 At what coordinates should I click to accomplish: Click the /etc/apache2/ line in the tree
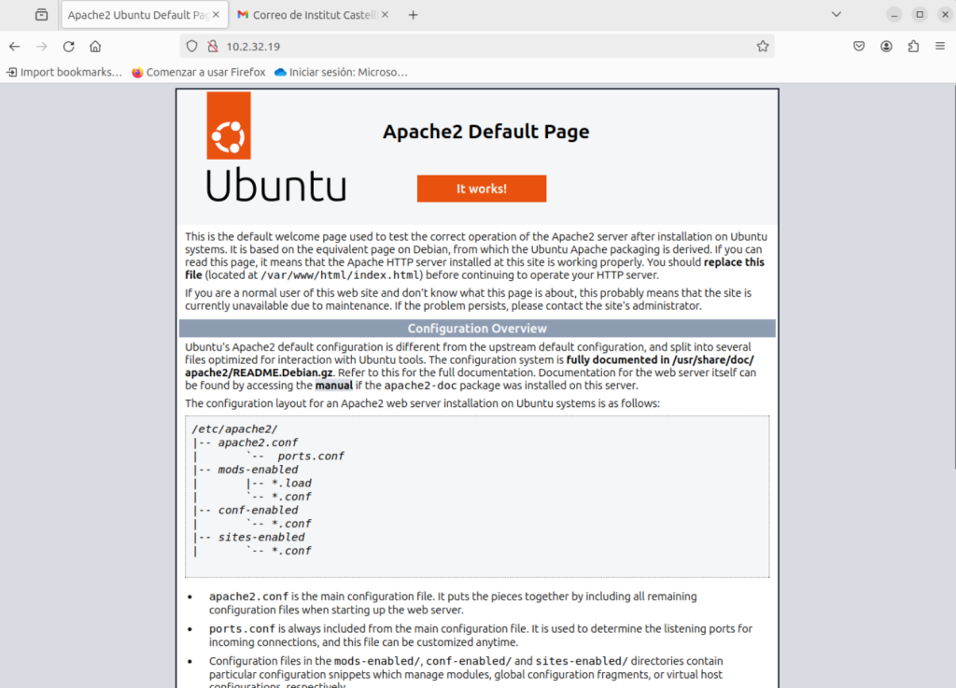pyautogui.click(x=234, y=429)
